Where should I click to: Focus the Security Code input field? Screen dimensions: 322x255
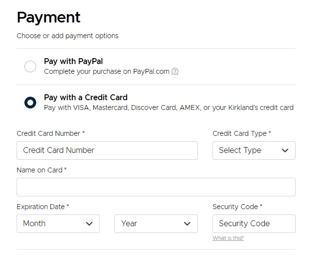[254, 224]
